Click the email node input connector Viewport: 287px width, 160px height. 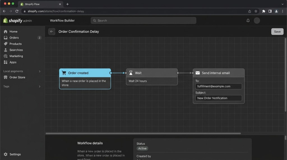193,73
